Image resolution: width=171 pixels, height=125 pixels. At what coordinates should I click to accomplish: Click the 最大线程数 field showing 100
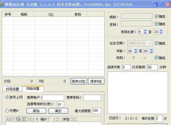[x=97, y=111]
